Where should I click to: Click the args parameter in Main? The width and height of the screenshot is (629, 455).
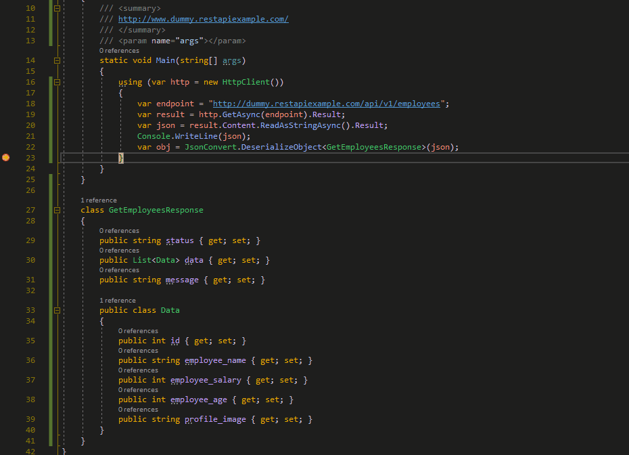click(x=232, y=60)
